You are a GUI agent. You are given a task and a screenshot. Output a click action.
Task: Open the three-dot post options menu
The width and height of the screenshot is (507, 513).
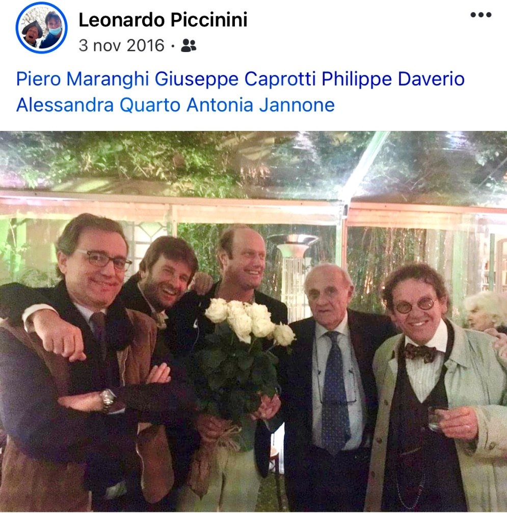point(481,15)
